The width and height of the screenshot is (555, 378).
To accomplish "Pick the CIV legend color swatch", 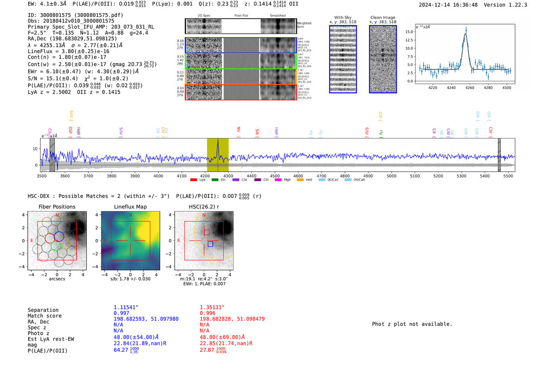I will coord(236,180).
